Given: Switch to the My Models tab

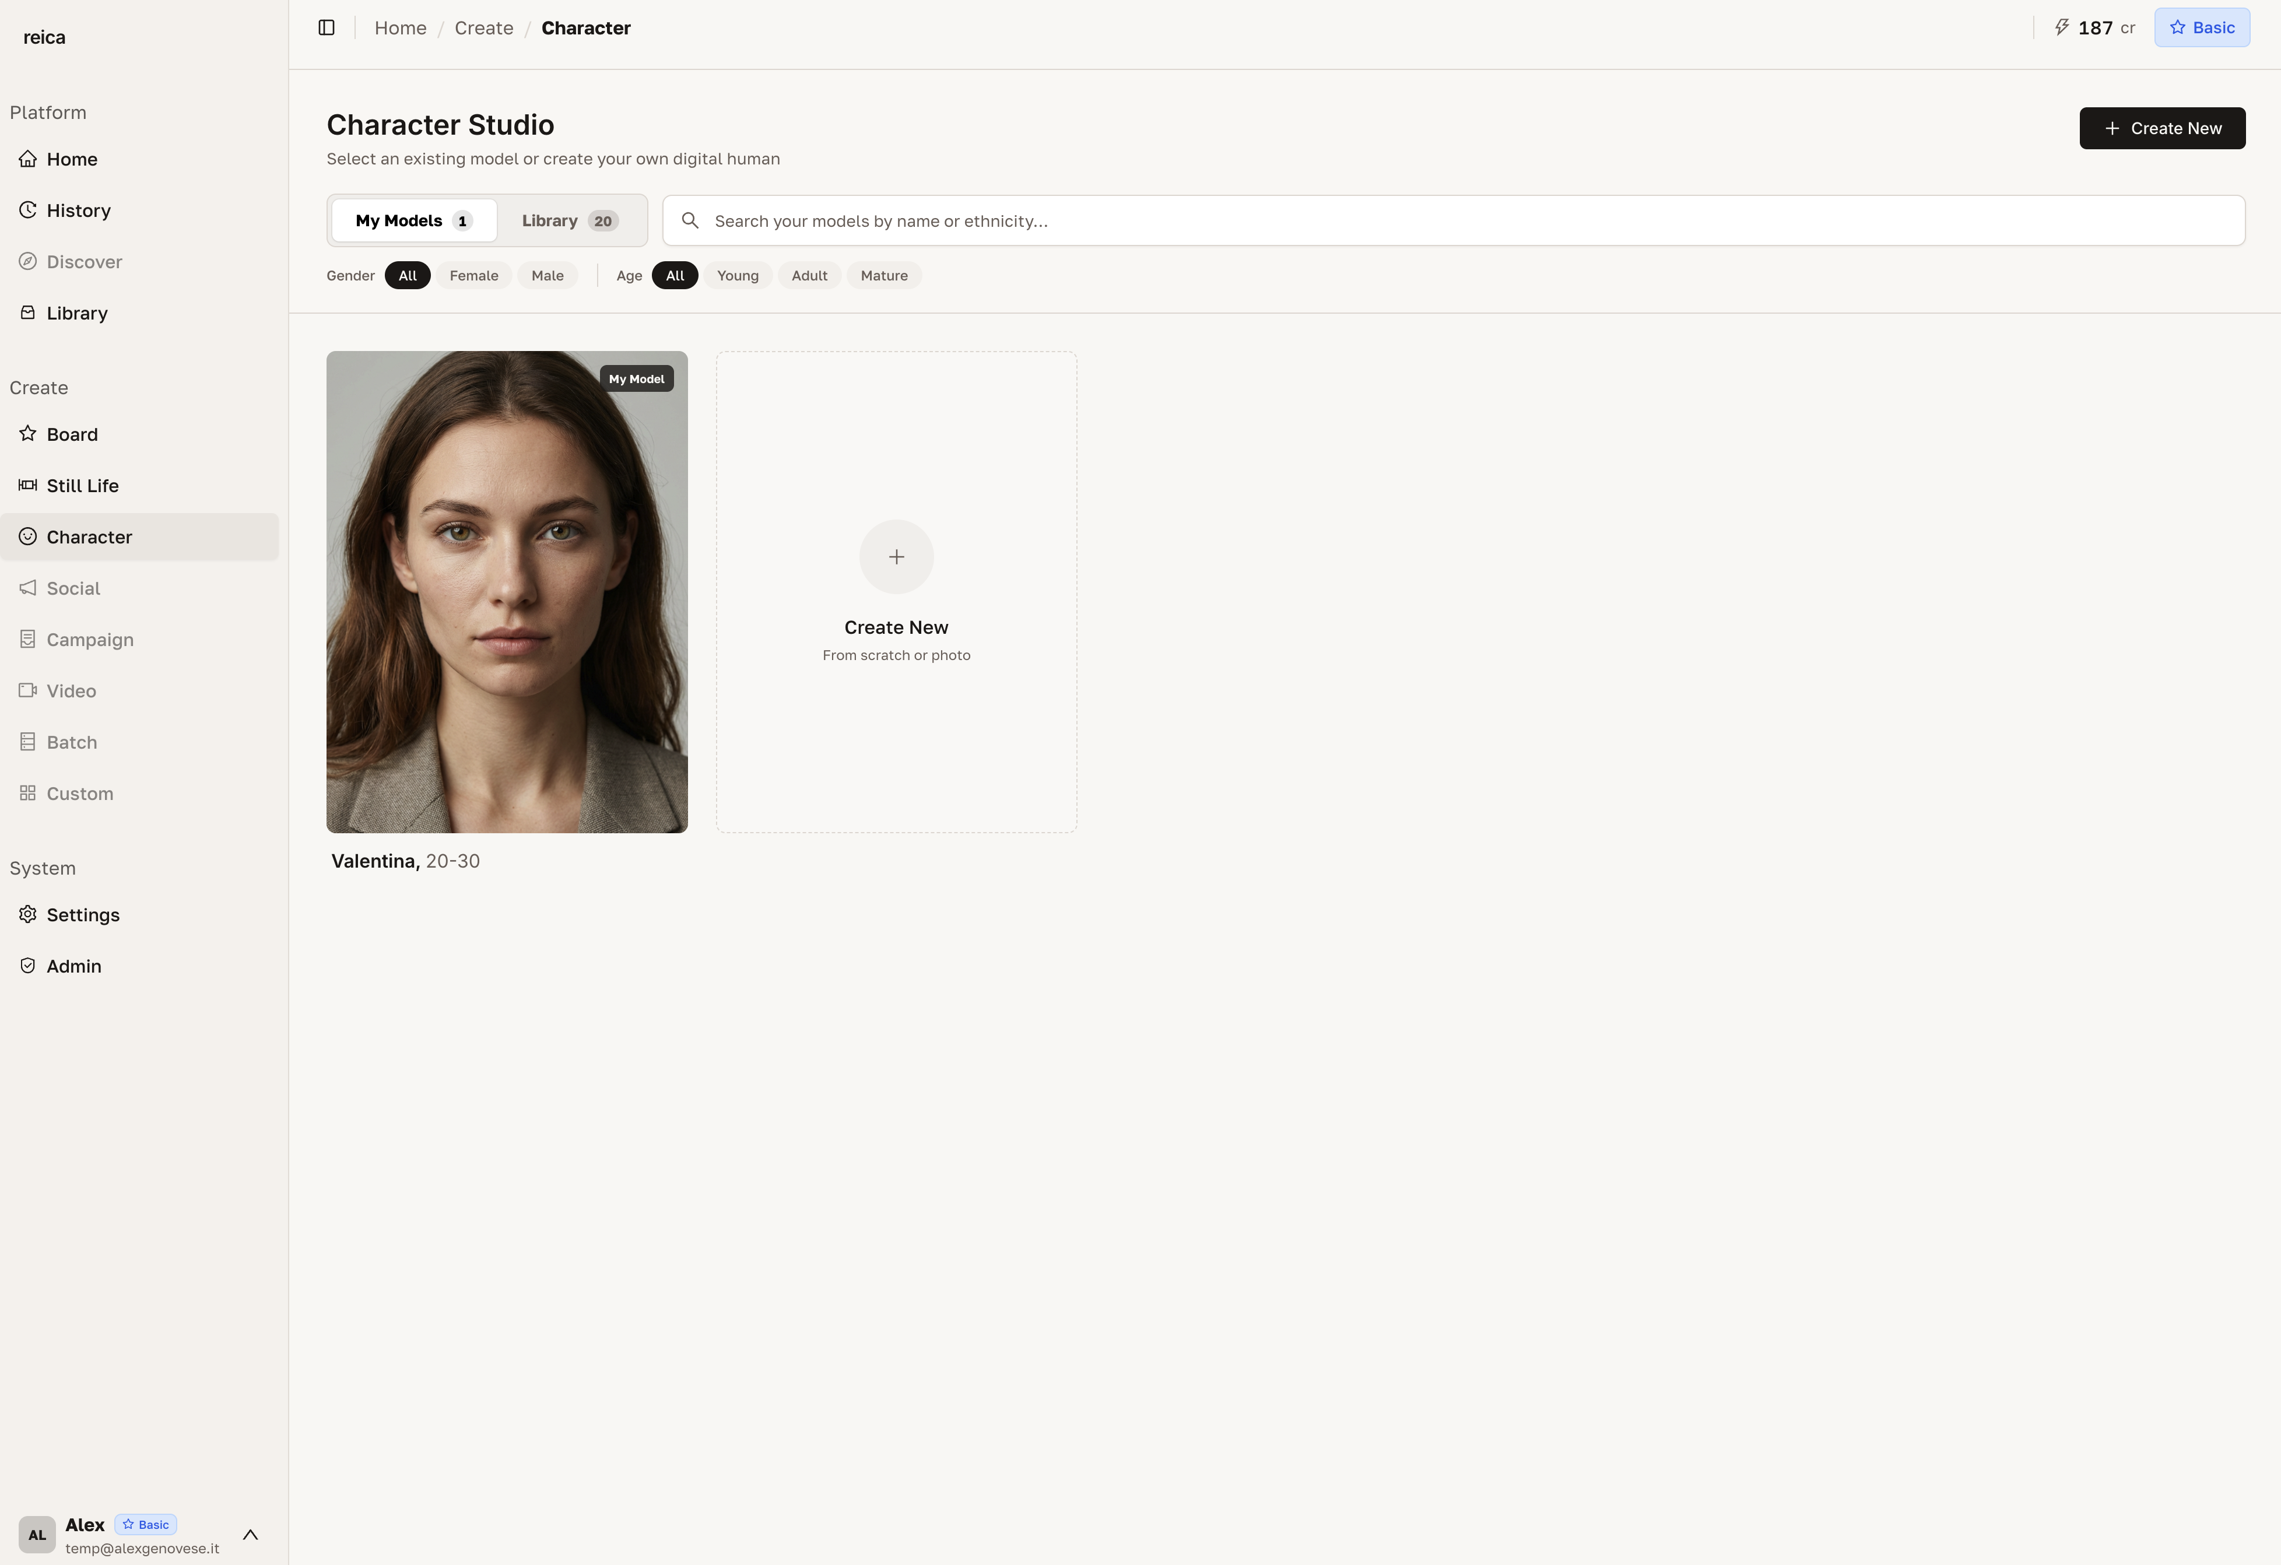Looking at the screenshot, I should (x=412, y=220).
